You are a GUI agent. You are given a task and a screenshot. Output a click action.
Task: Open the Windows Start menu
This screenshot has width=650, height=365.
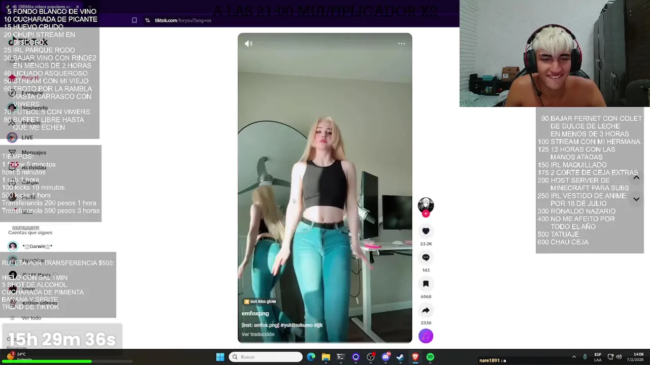pos(220,357)
